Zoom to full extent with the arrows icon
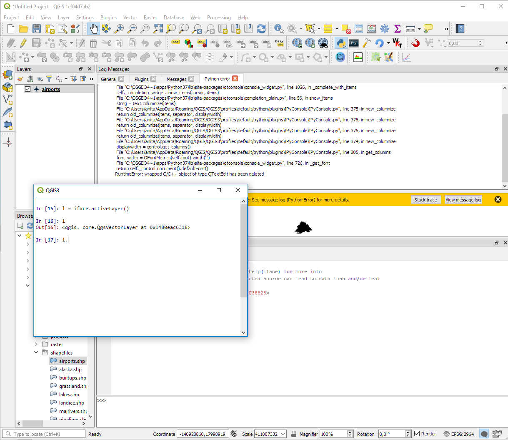 coord(158,29)
